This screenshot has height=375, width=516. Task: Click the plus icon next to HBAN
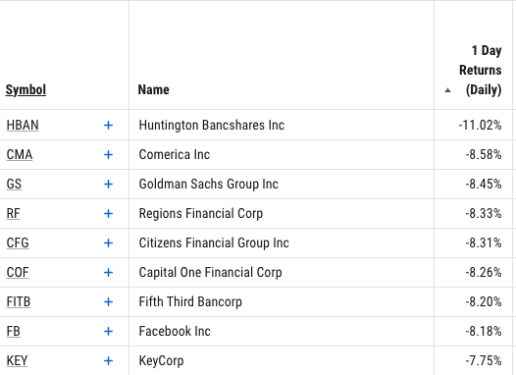pos(108,125)
